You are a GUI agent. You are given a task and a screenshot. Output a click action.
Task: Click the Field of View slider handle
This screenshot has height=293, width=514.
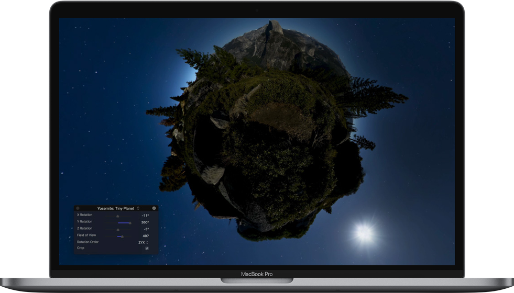tap(122, 236)
